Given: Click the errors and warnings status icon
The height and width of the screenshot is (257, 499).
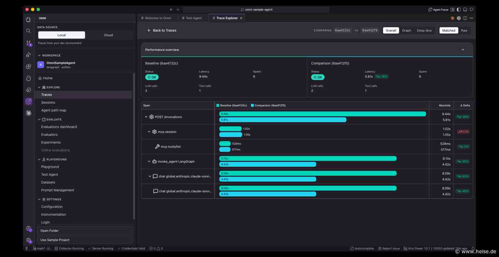Looking at the screenshot, I should pos(156,248).
